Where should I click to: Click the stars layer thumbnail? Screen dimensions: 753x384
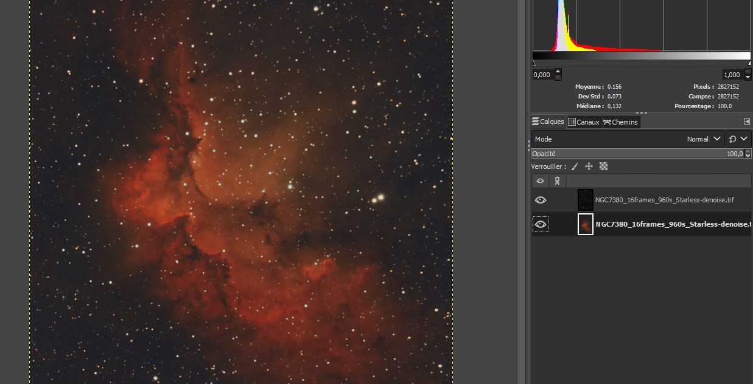[x=585, y=200]
